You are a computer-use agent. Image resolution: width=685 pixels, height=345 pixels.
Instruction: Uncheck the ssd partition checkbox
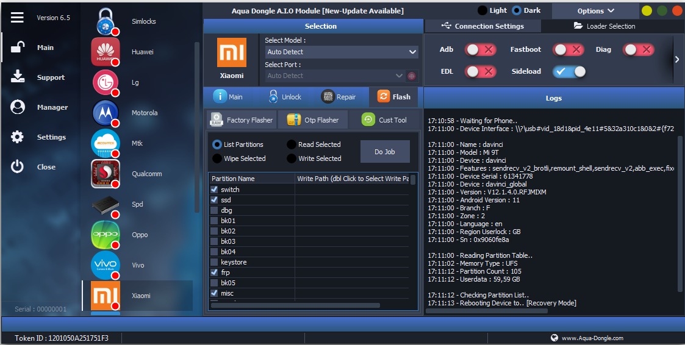coord(214,199)
